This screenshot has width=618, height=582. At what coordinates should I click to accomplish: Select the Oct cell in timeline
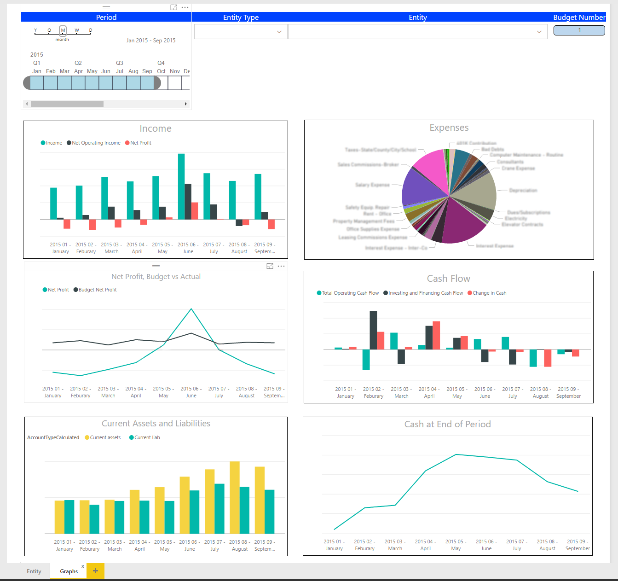tap(162, 83)
